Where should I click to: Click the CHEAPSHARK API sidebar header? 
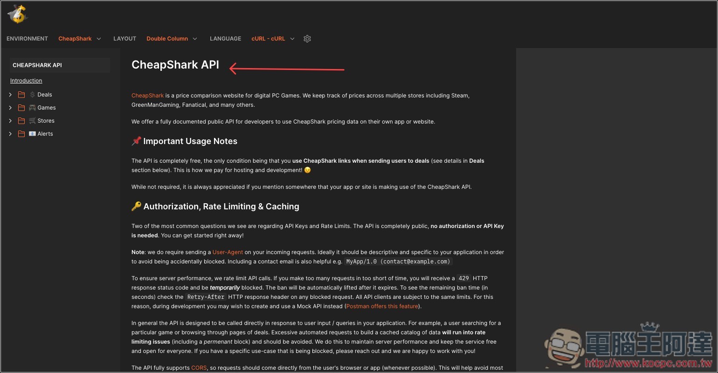point(60,65)
